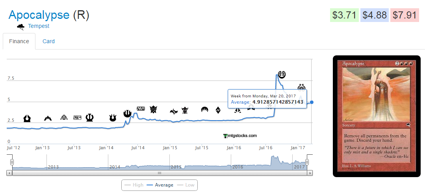Click the Battle for Zendikar diamond symbol
Screen dimensions: 425x194
pos(218,110)
